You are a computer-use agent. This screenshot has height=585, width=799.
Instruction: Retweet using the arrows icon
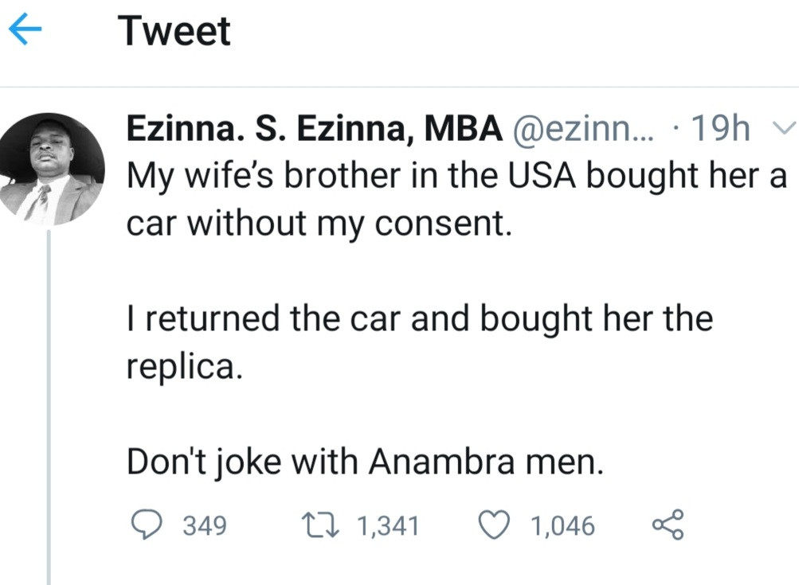(x=320, y=525)
